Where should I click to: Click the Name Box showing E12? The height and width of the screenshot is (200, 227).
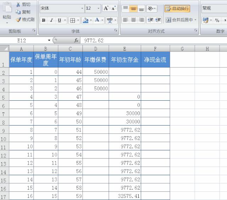pyautogui.click(x=24, y=40)
